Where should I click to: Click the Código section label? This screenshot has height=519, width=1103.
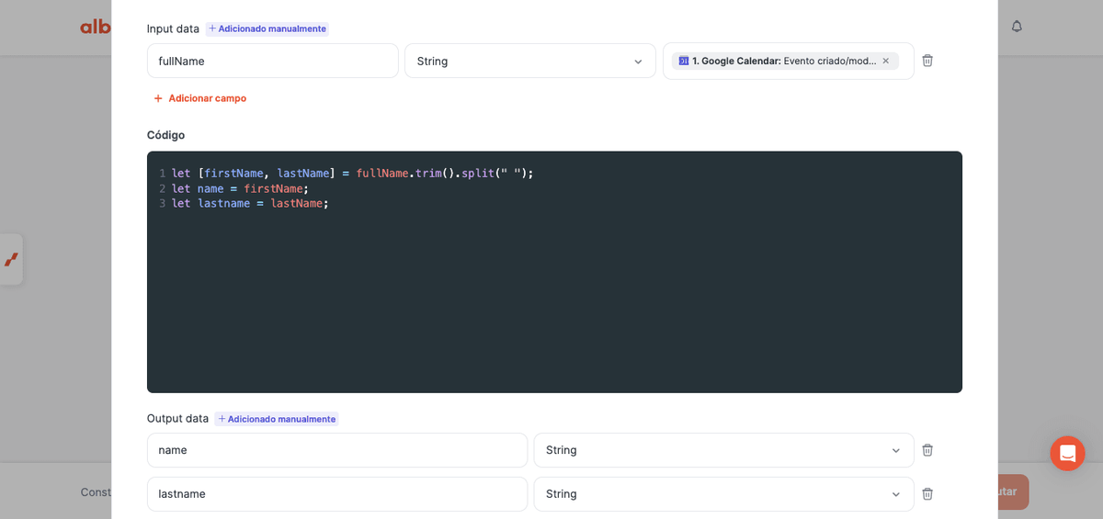[x=165, y=135]
